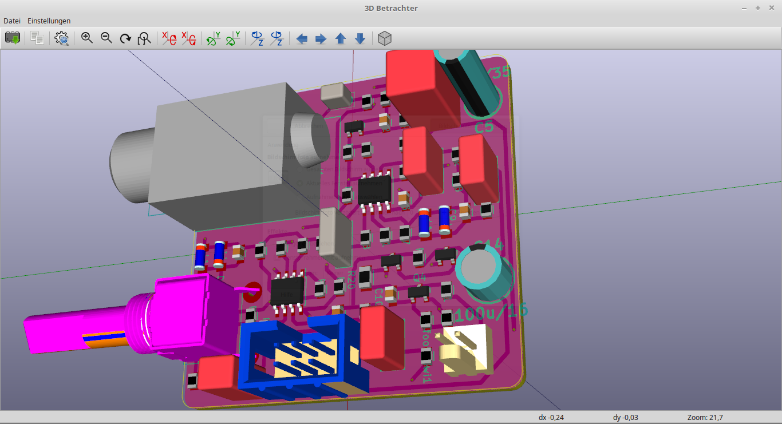Open the 3D display options gear icon
Screen dimensions: 782x424
pos(62,38)
